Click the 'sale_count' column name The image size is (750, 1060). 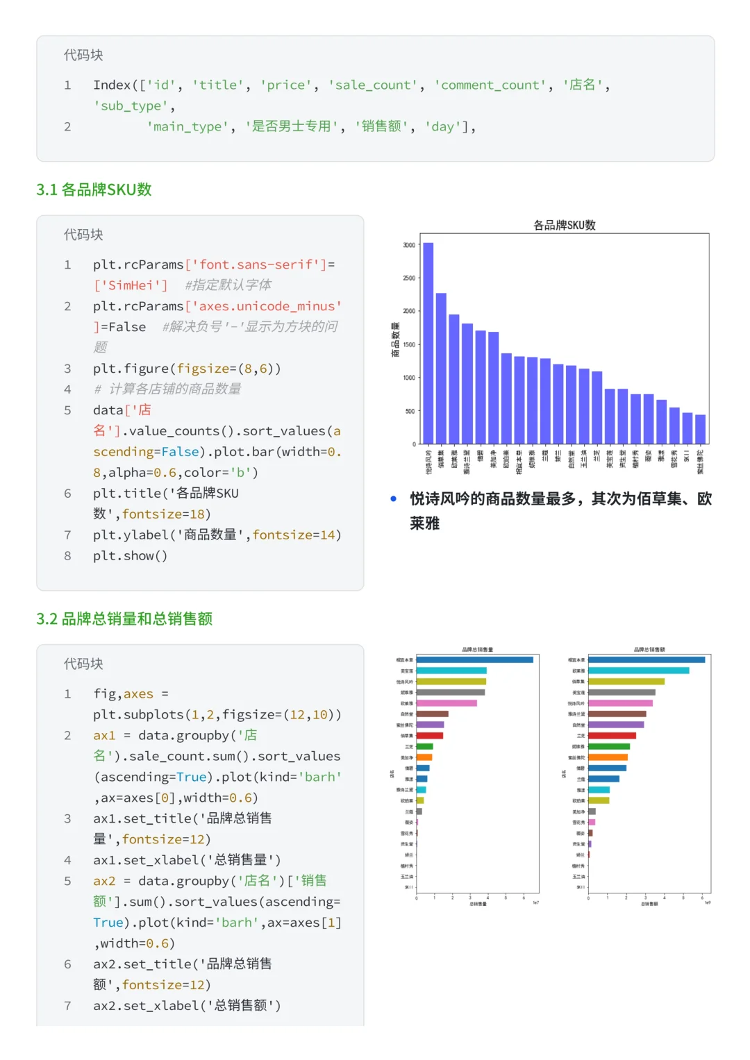[373, 85]
